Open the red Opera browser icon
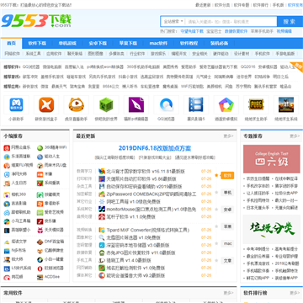This screenshot has height=303, width=303. click(x=40, y=268)
